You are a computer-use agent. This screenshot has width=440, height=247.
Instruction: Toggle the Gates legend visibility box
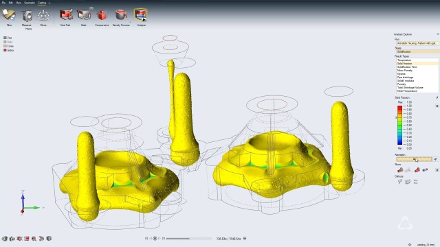click(5, 50)
